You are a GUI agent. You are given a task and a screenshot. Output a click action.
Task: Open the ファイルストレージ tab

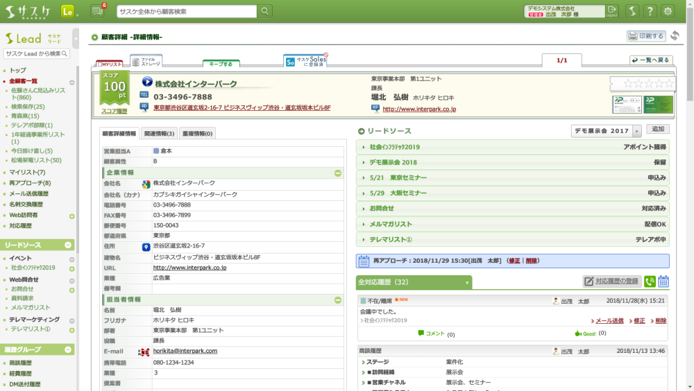pyautogui.click(x=146, y=62)
